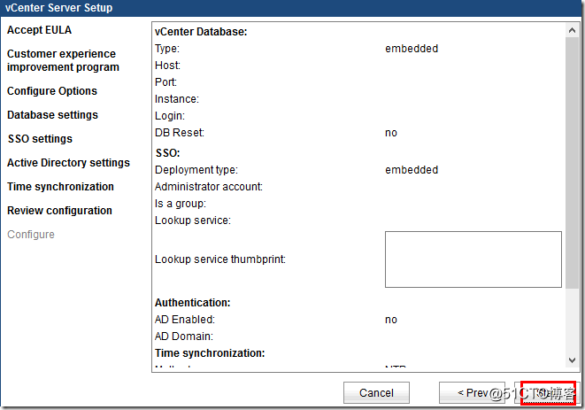585x410 pixels.
Task: Click the Deployment type value embedded
Action: [412, 170]
